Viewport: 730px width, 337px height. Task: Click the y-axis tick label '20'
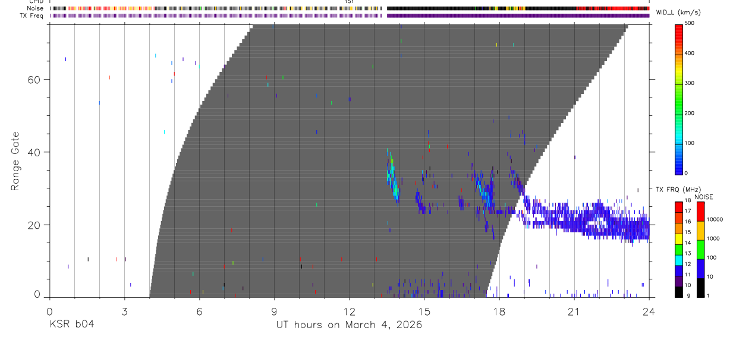tap(34, 225)
